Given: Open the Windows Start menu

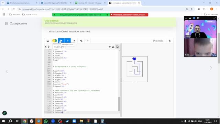Looking at the screenshot, I should click(3, 121).
